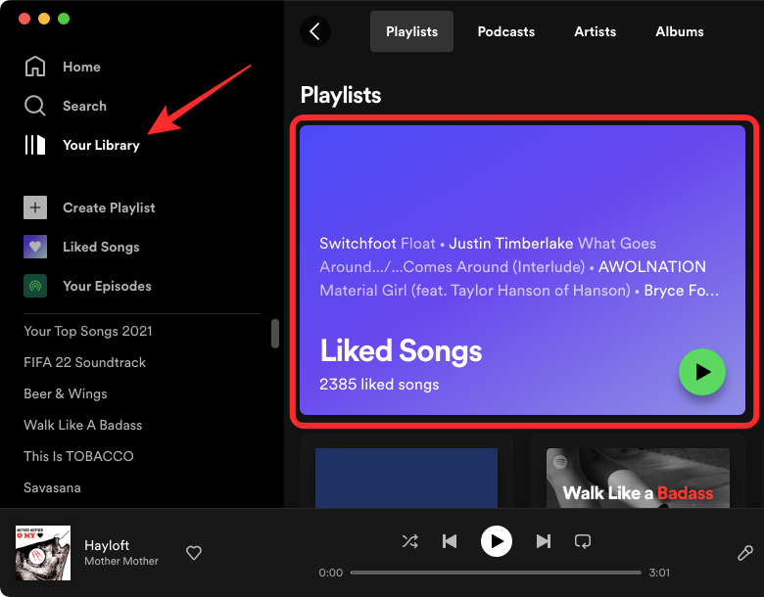Open Beer & Wings playlist

coord(66,393)
